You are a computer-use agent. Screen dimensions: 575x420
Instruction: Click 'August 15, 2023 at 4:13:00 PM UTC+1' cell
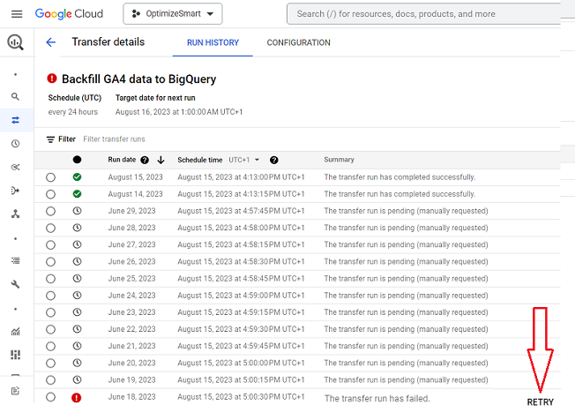pos(241,177)
